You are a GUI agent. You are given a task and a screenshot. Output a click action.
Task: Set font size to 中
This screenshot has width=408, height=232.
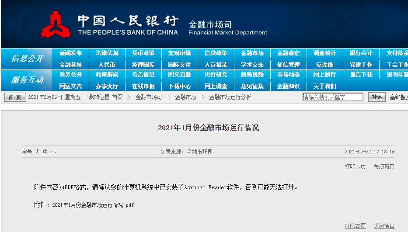(x=45, y=152)
